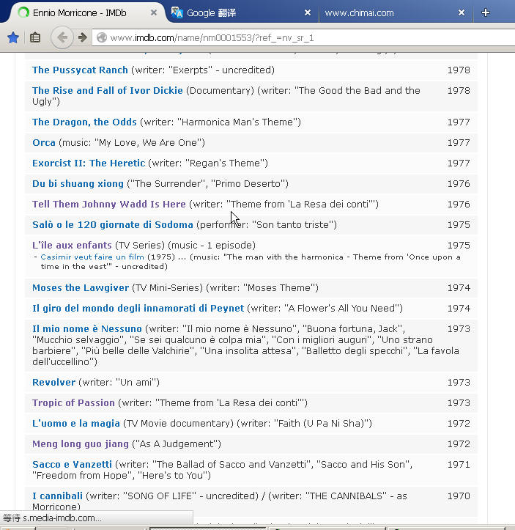Open episode Casimir veut faire un film
Image resolution: width=515 pixels, height=530 pixels.
tap(92, 257)
